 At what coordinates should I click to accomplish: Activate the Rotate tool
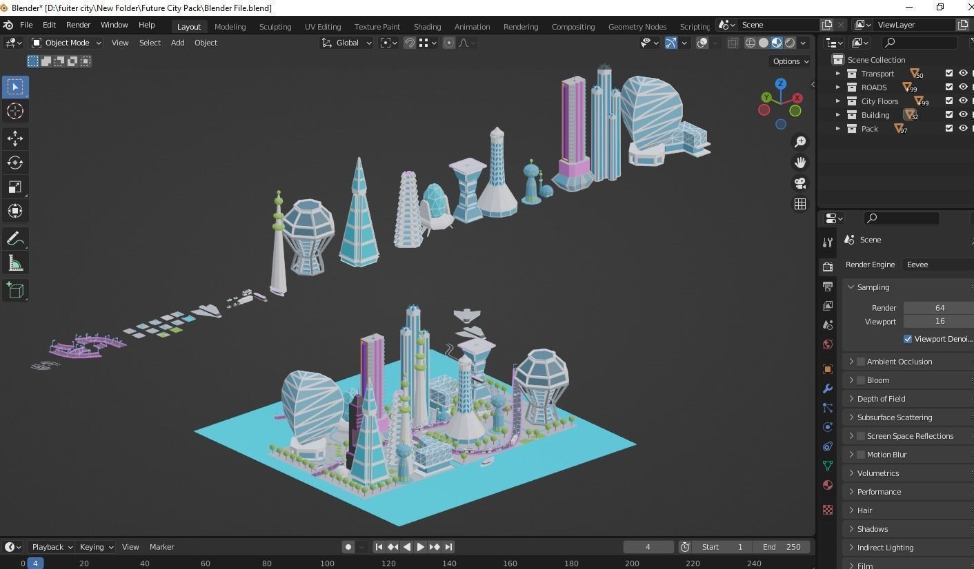point(15,163)
